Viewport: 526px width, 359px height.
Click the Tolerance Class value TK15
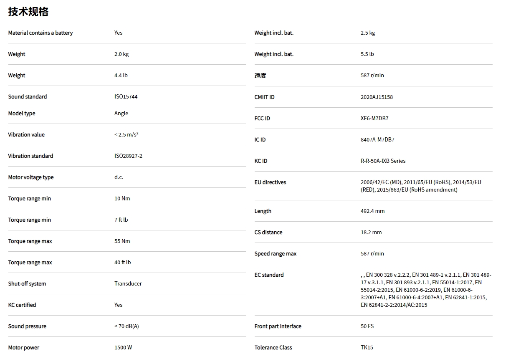tap(367, 348)
